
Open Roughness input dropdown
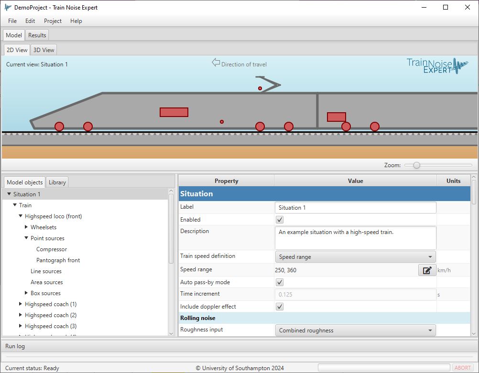[355, 330]
